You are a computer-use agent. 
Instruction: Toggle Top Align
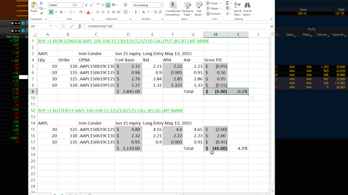click(98, 5)
